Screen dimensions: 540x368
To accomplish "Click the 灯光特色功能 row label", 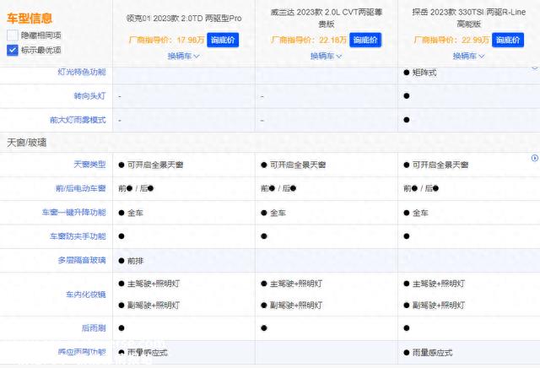I will 82,72.
